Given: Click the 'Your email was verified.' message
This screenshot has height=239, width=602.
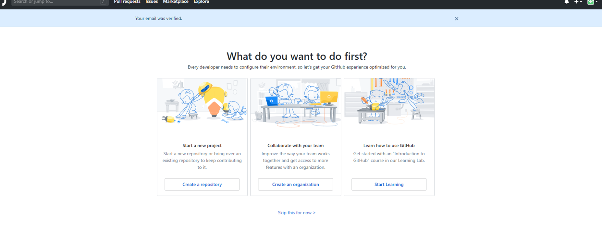Looking at the screenshot, I should 158,18.
